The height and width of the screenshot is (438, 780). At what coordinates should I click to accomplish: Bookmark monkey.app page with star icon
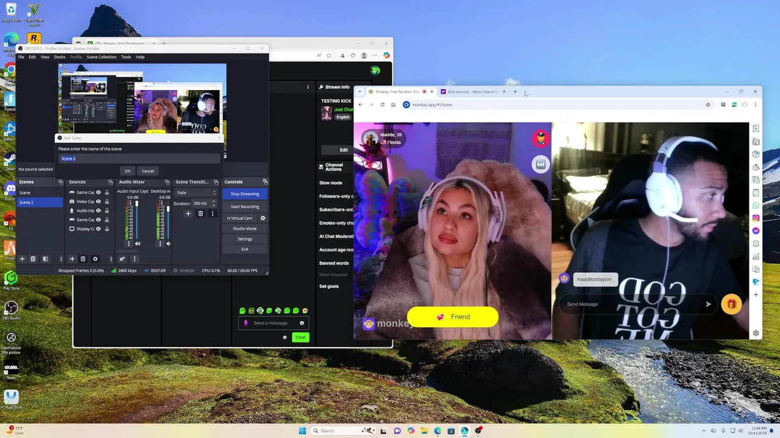pos(707,105)
